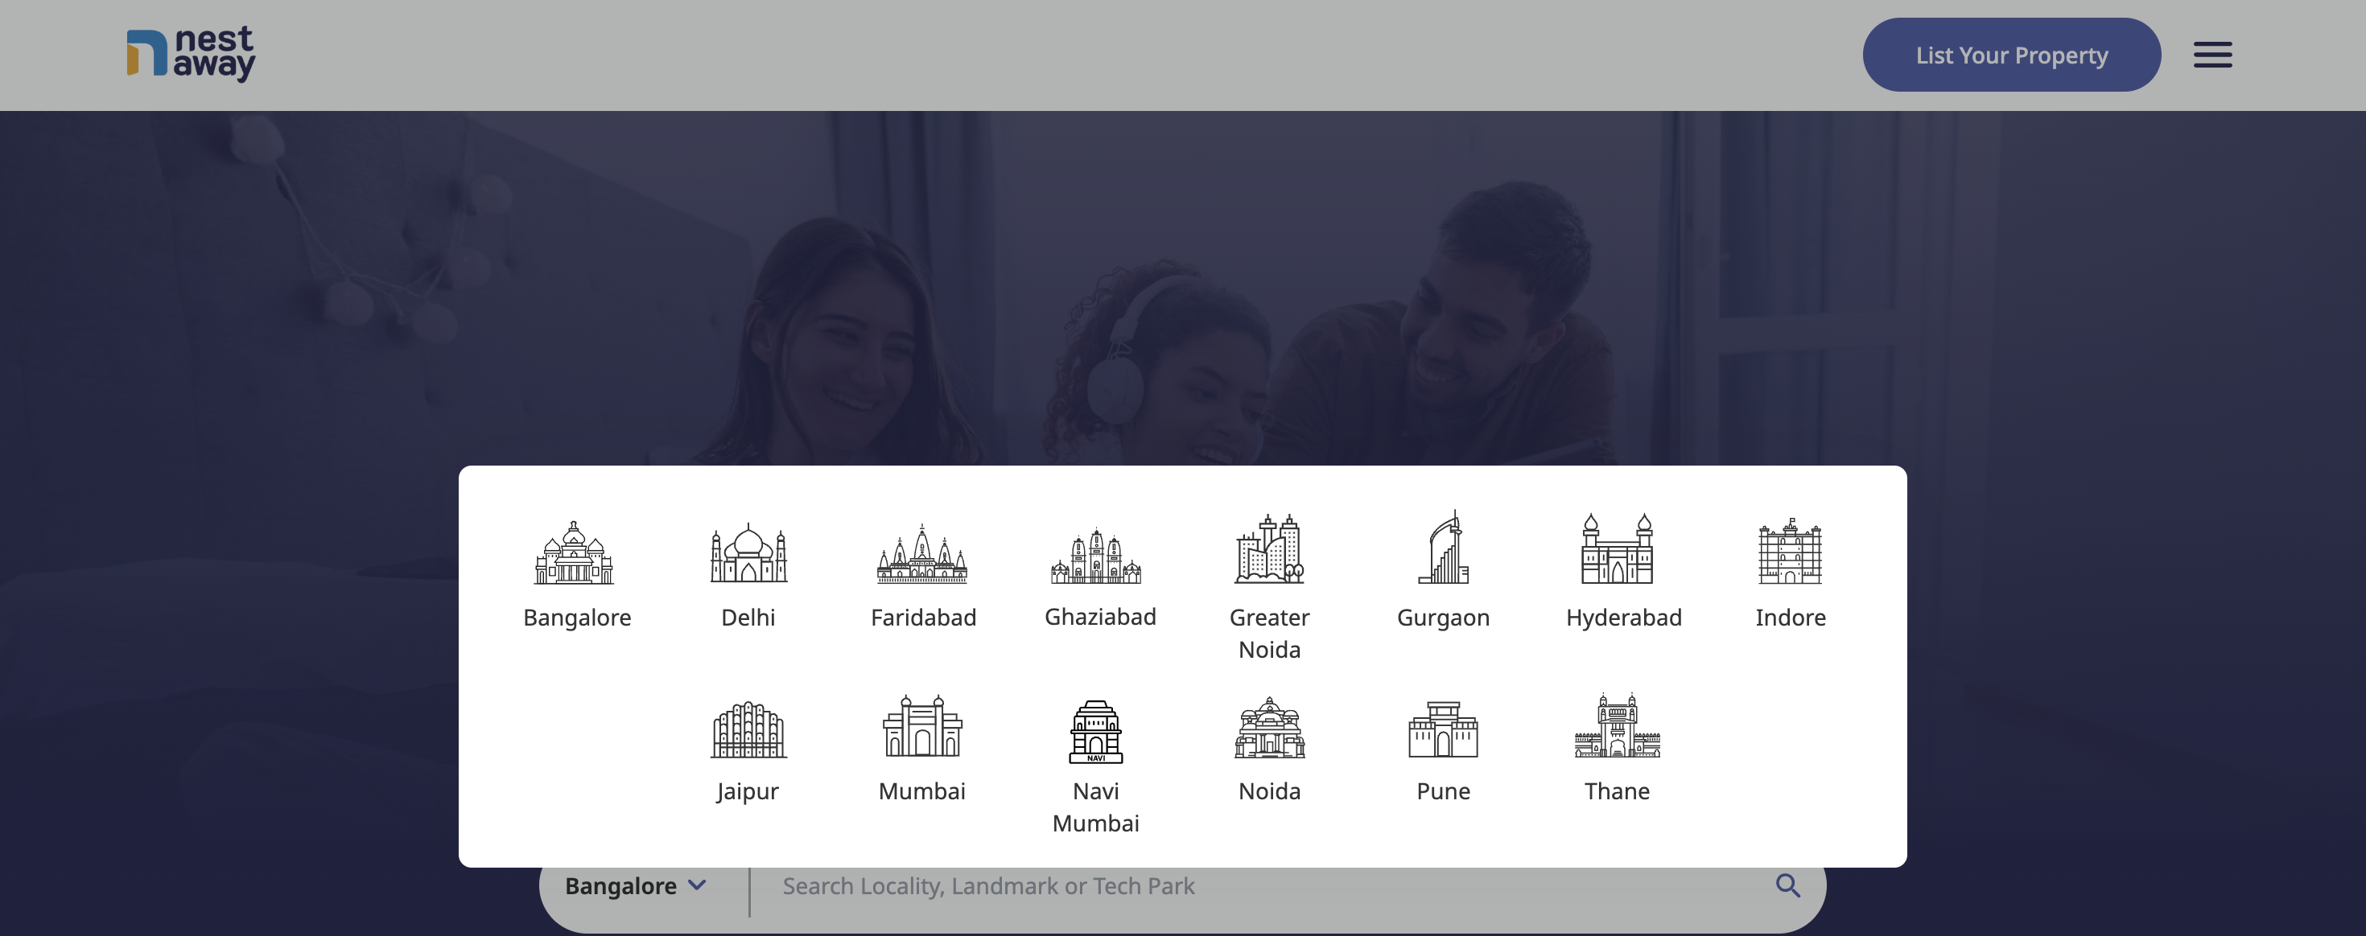Choose the Delhi monument icon

click(x=748, y=552)
